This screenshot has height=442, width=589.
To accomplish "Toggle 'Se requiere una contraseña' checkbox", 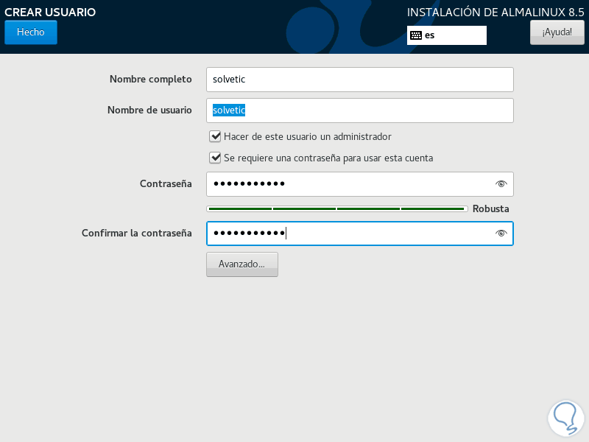I will pyautogui.click(x=215, y=158).
